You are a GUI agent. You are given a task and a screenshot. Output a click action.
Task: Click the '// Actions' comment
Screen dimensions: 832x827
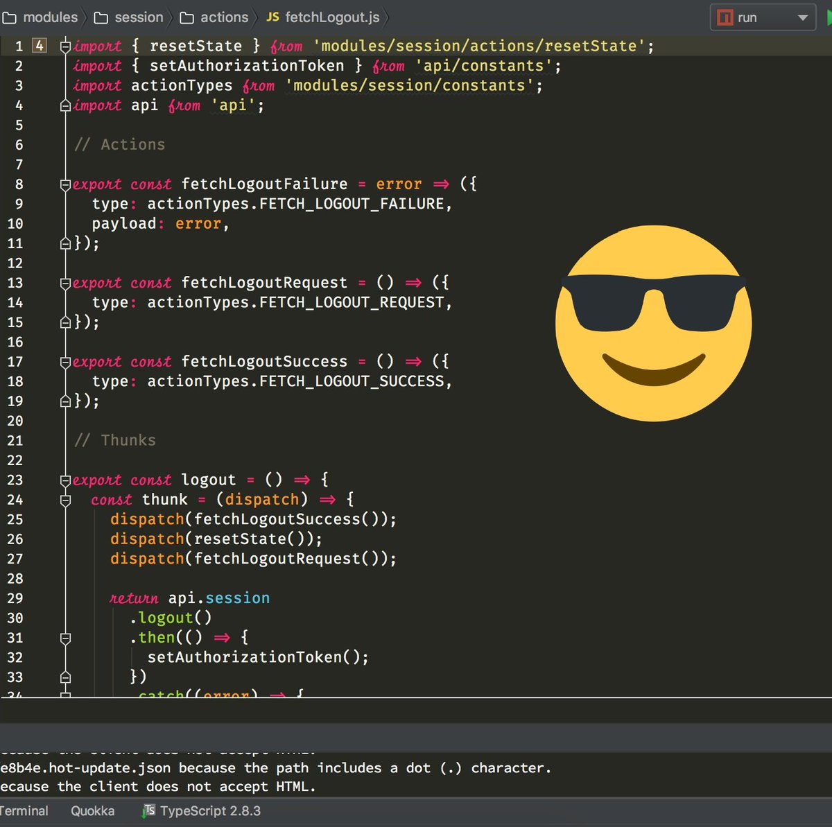tap(120, 144)
